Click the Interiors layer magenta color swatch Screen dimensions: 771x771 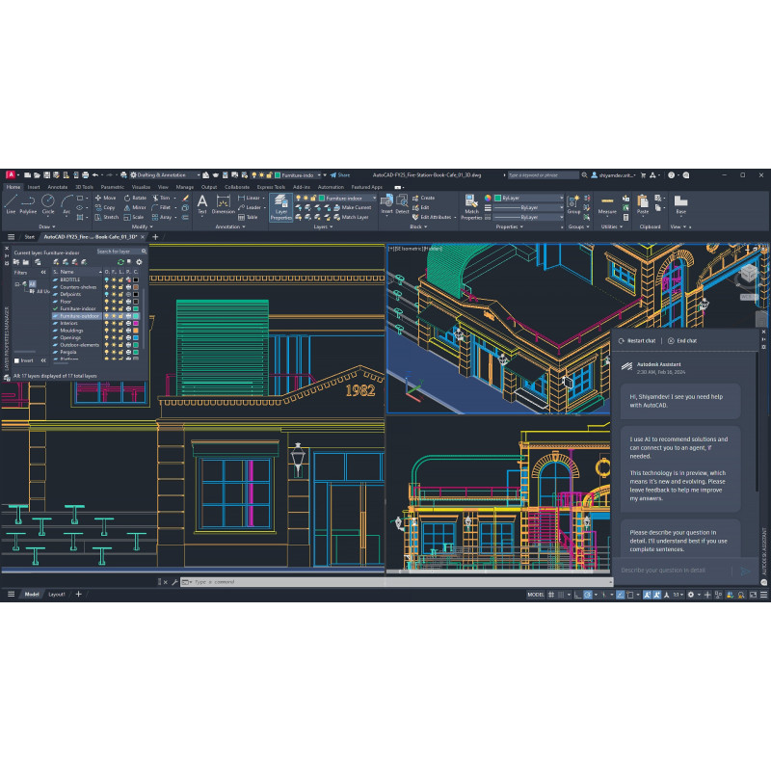pyautogui.click(x=136, y=323)
